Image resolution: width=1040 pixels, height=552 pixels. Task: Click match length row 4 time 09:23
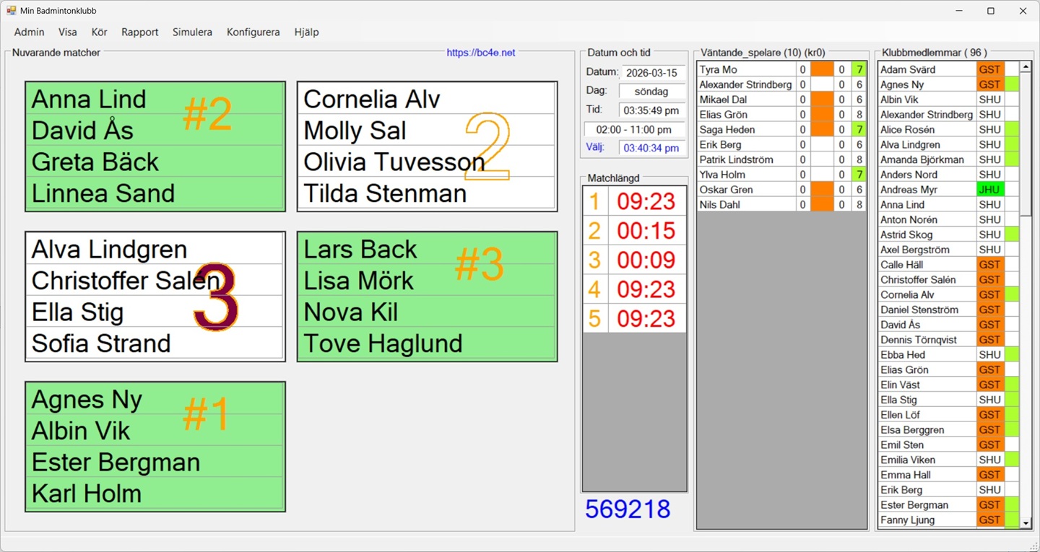click(x=646, y=289)
